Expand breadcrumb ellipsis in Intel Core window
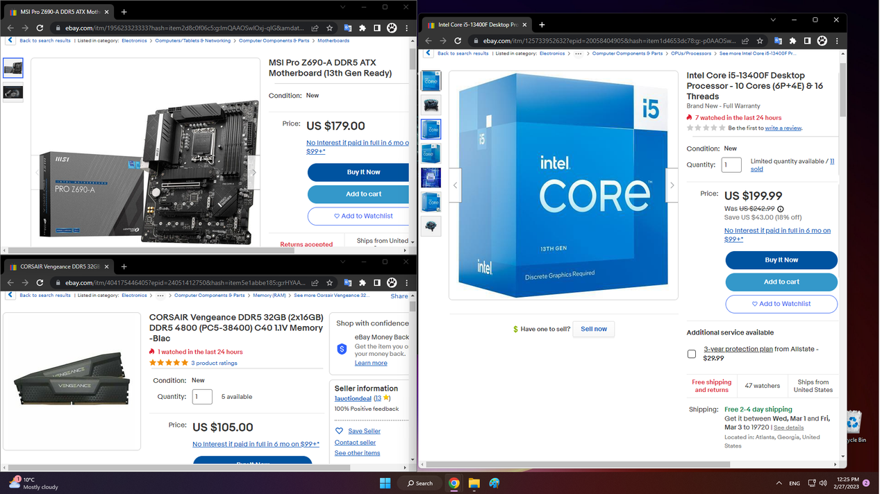 pos(578,53)
